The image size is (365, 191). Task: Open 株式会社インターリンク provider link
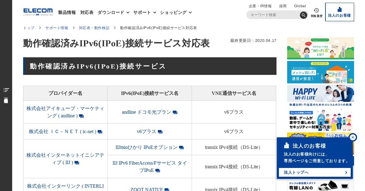click(x=65, y=186)
